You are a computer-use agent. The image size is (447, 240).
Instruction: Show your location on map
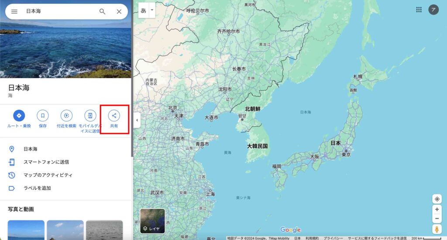(x=437, y=199)
